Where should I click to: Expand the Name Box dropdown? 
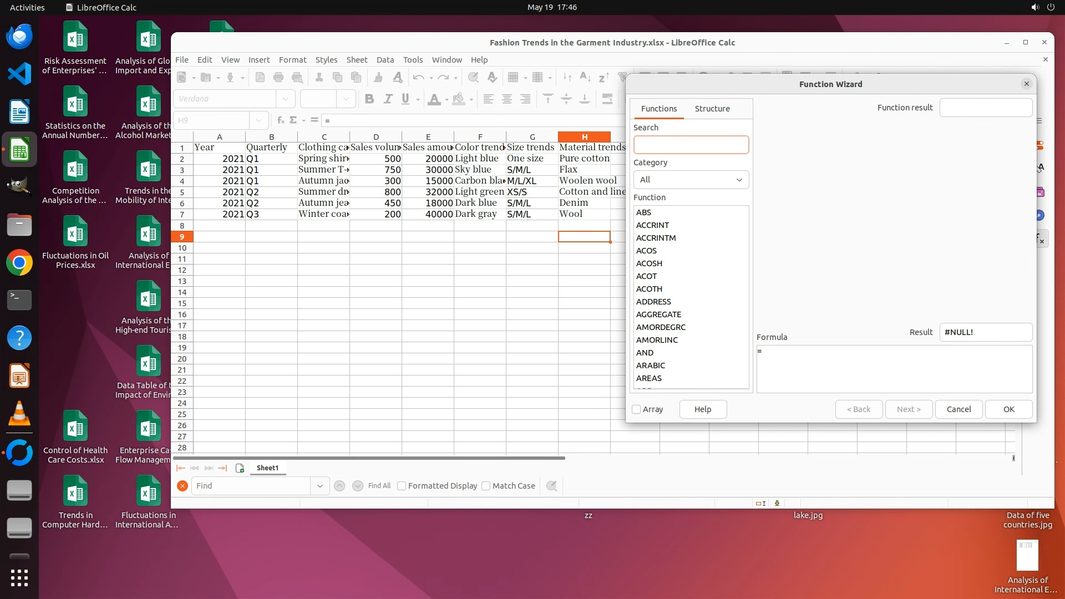[259, 120]
